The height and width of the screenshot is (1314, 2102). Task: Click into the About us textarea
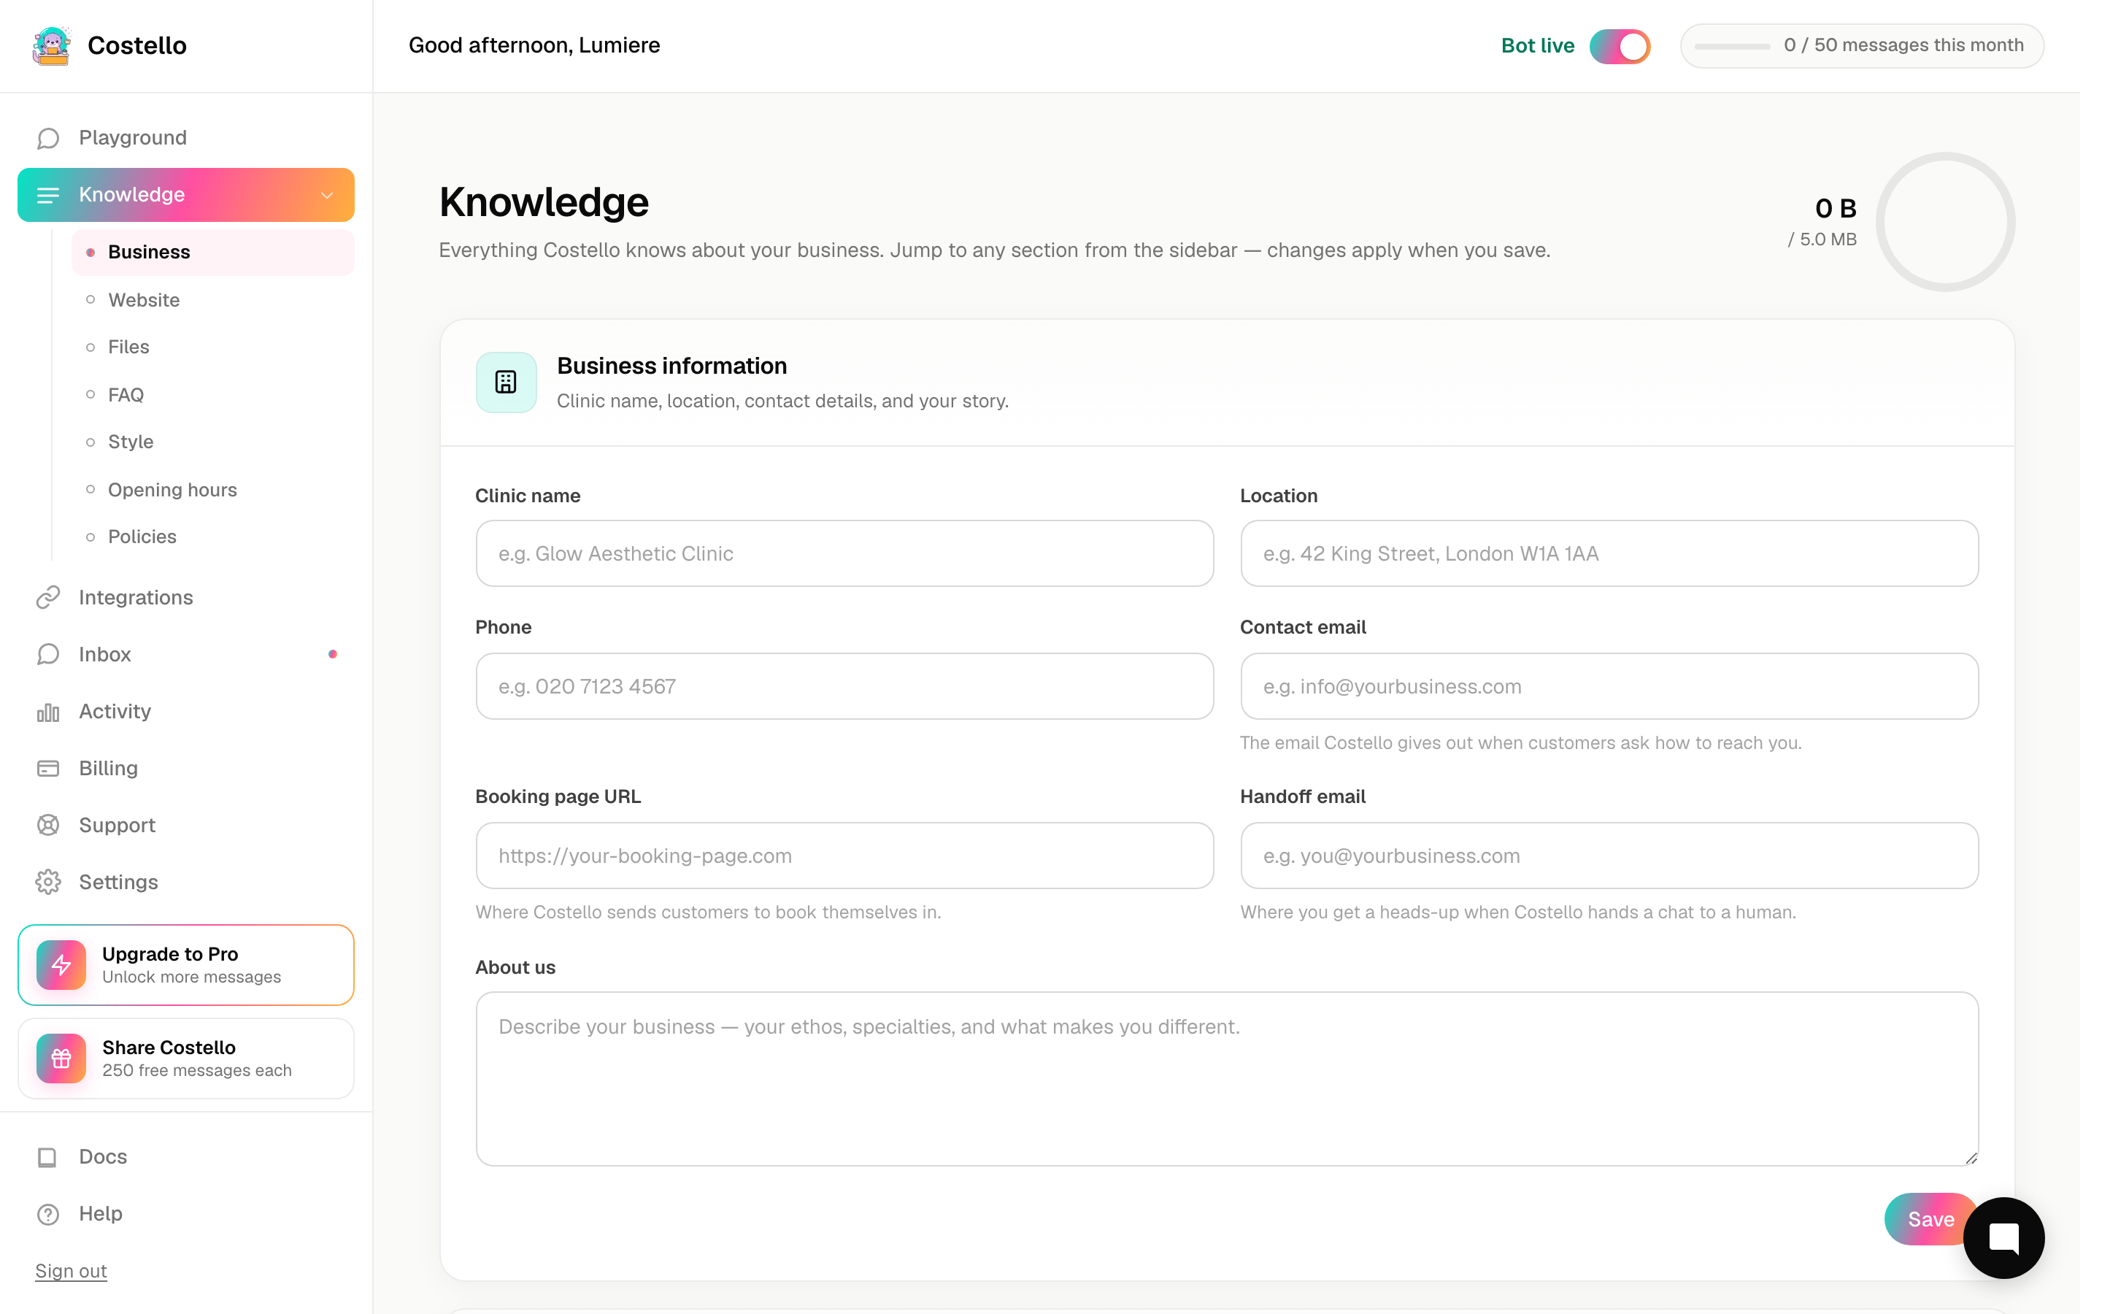[x=1226, y=1078]
